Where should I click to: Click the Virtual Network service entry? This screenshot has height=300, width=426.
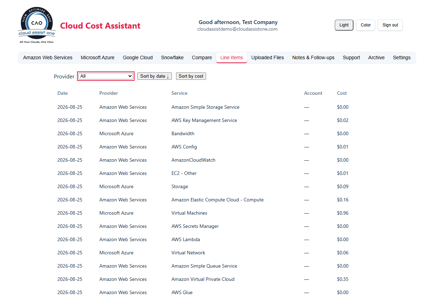(x=188, y=253)
